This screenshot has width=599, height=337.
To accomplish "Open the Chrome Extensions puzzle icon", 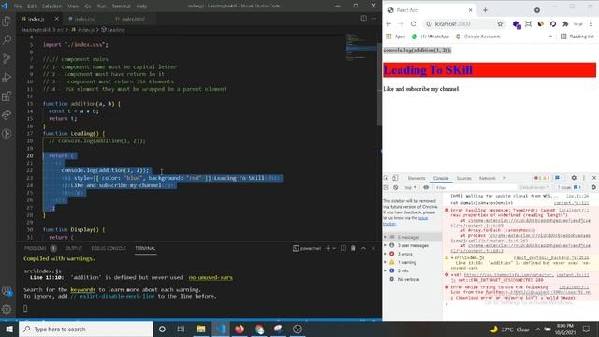I will [565, 23].
